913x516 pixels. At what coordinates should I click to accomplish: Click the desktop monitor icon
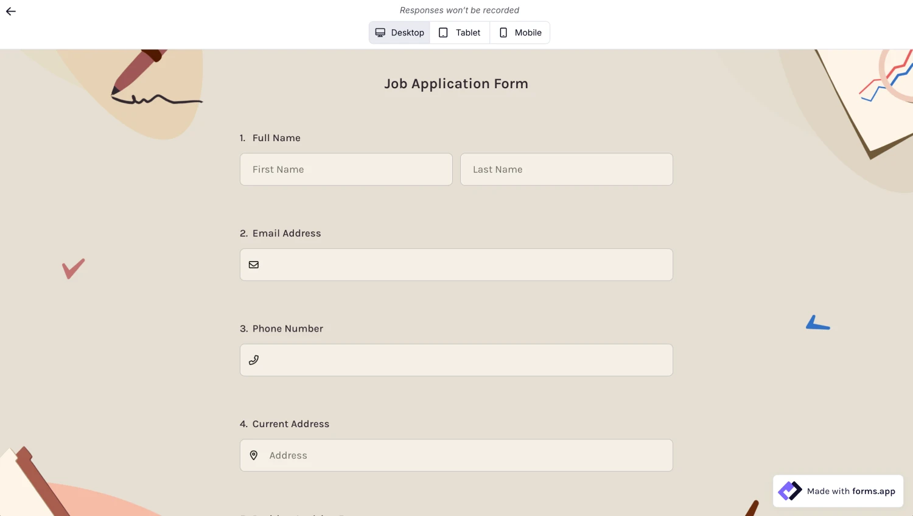(x=380, y=33)
